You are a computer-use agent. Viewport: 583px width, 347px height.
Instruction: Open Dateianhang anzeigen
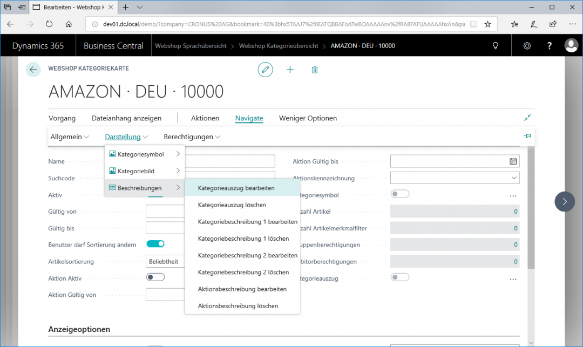point(126,118)
